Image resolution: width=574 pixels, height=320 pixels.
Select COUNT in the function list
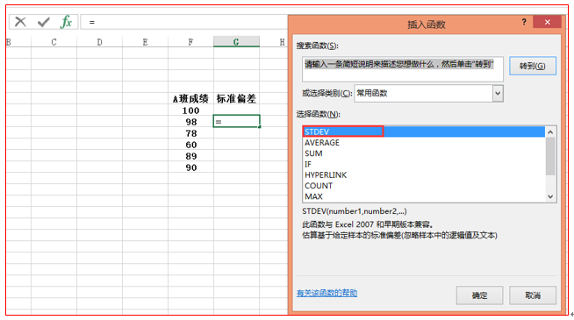click(x=424, y=186)
